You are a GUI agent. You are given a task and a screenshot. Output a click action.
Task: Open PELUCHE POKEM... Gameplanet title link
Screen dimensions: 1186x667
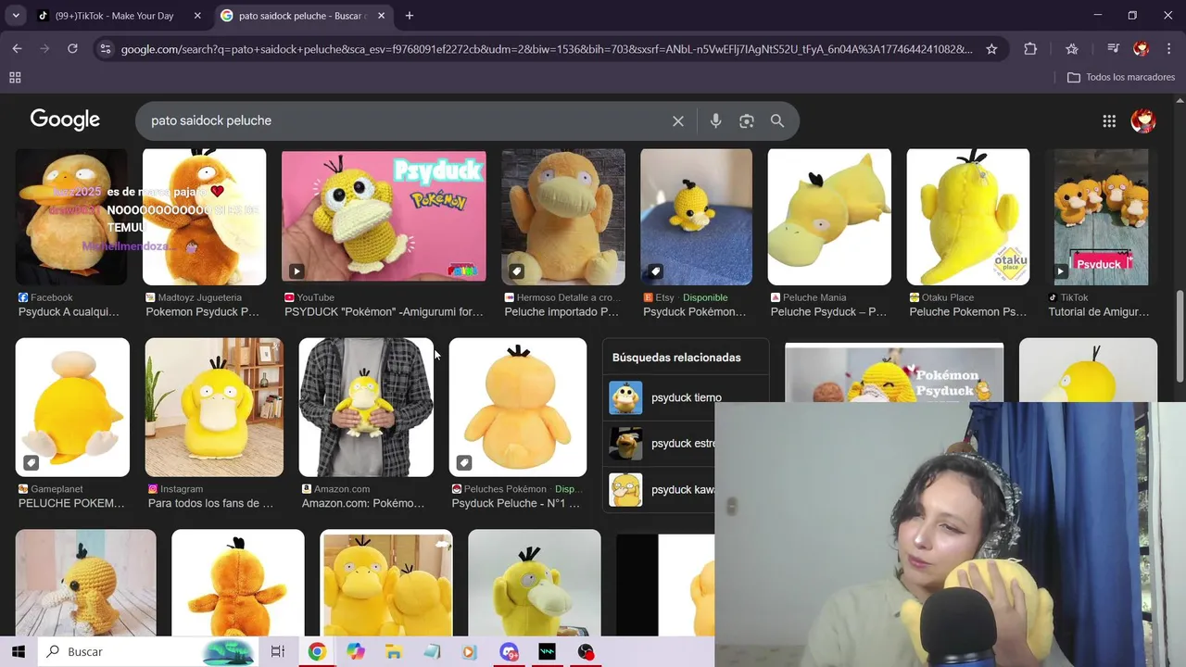point(71,503)
